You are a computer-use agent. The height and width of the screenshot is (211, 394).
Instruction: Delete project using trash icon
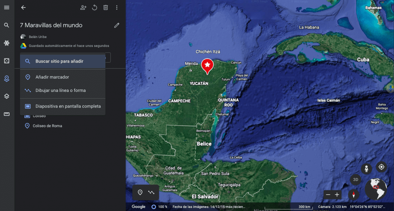tap(106, 7)
